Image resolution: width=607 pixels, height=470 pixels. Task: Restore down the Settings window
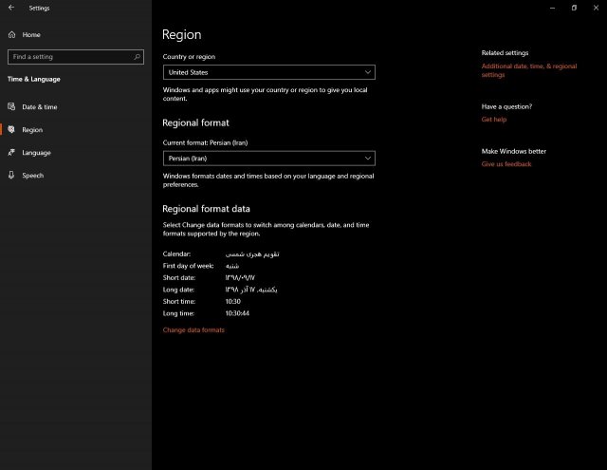pyautogui.click(x=574, y=8)
